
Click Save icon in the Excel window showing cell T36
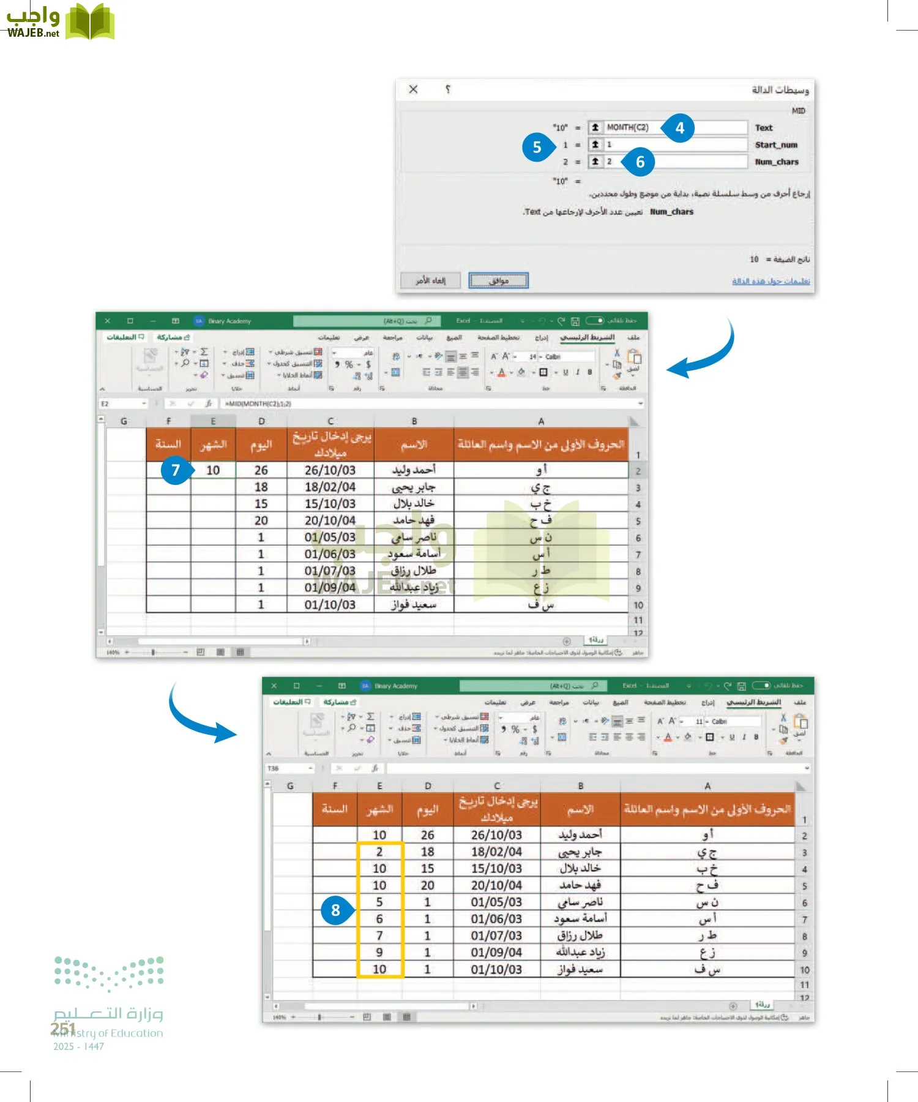click(x=741, y=686)
